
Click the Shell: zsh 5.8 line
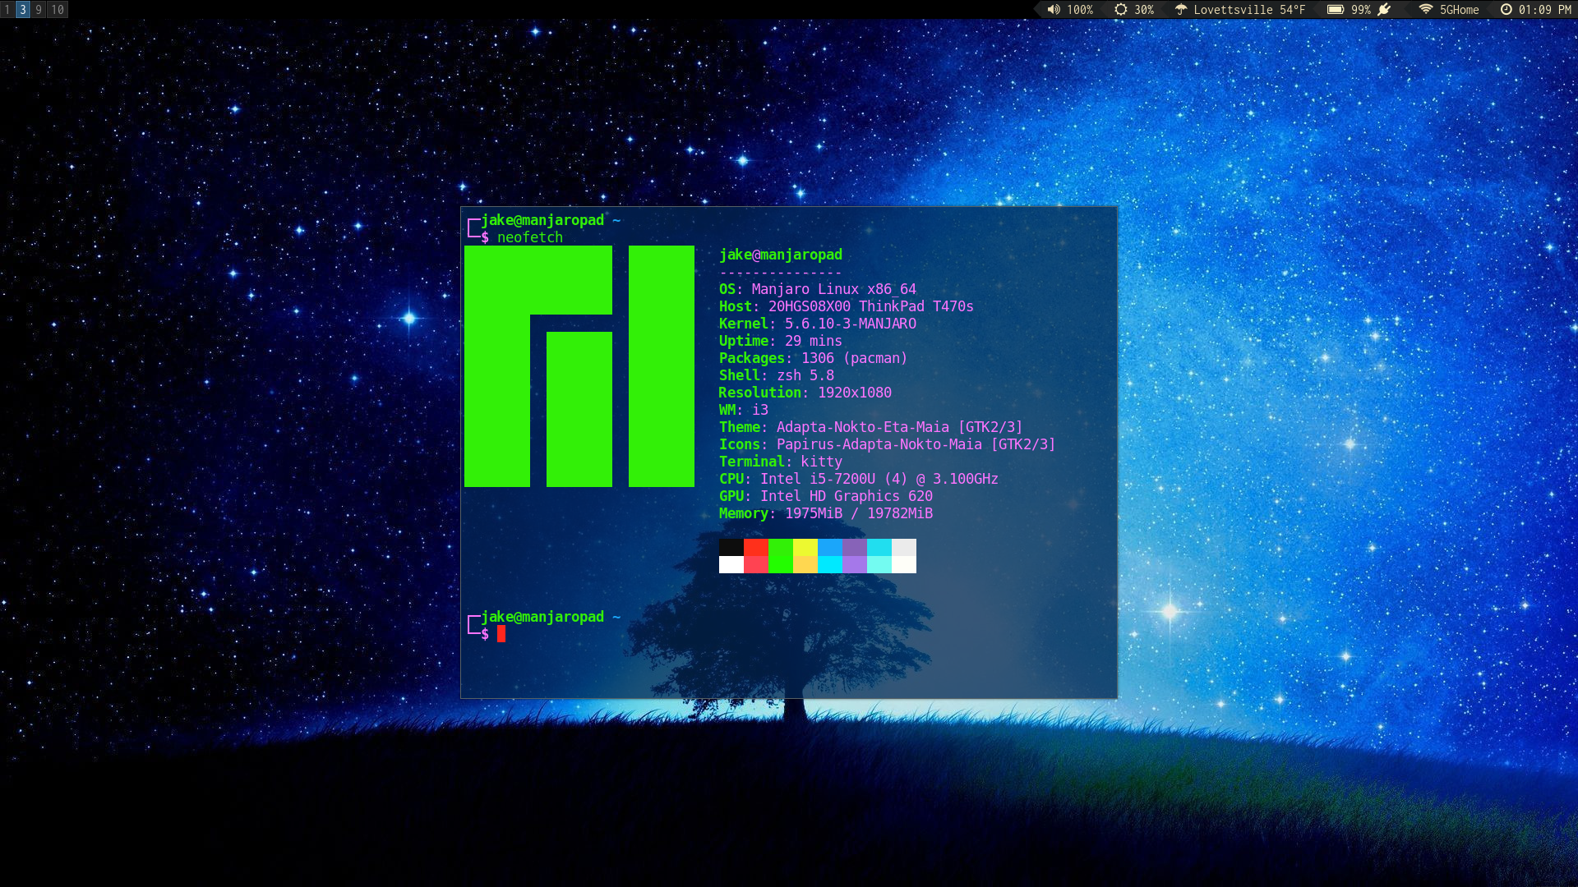[777, 375]
